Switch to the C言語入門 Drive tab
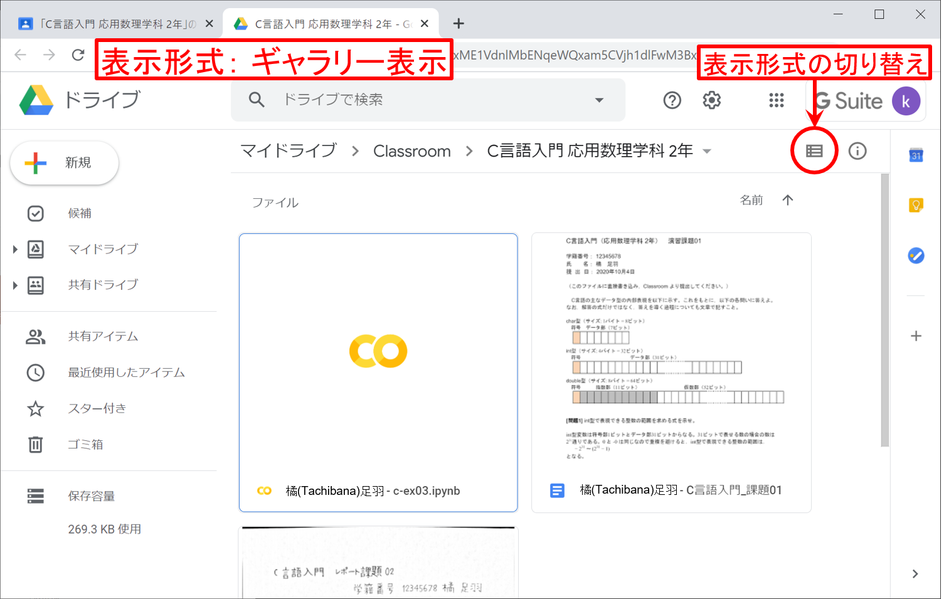944x599 pixels. pyautogui.click(x=331, y=24)
